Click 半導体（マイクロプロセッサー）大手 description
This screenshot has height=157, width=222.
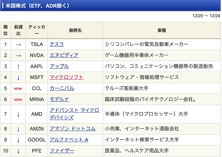(x=147, y=114)
